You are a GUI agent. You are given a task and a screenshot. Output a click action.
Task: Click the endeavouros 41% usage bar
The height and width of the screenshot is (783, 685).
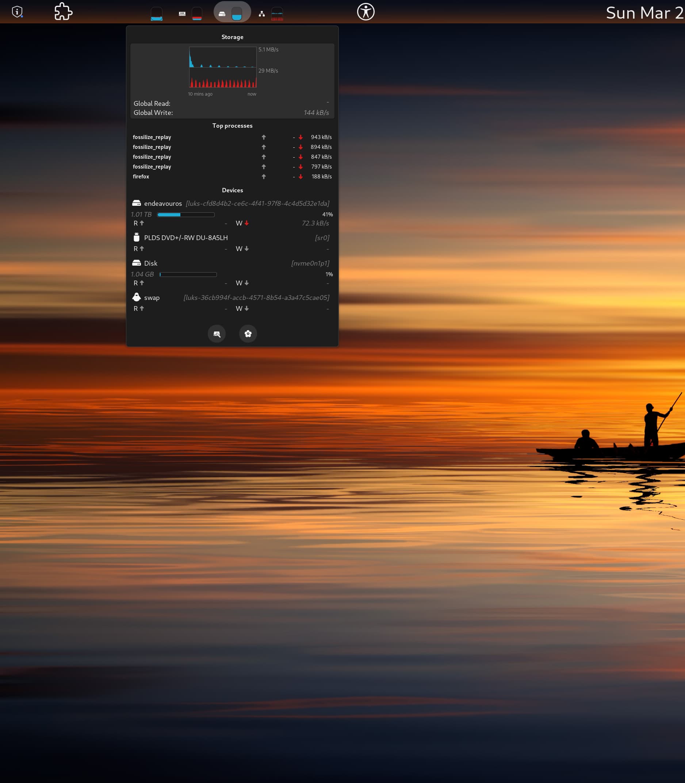(186, 215)
